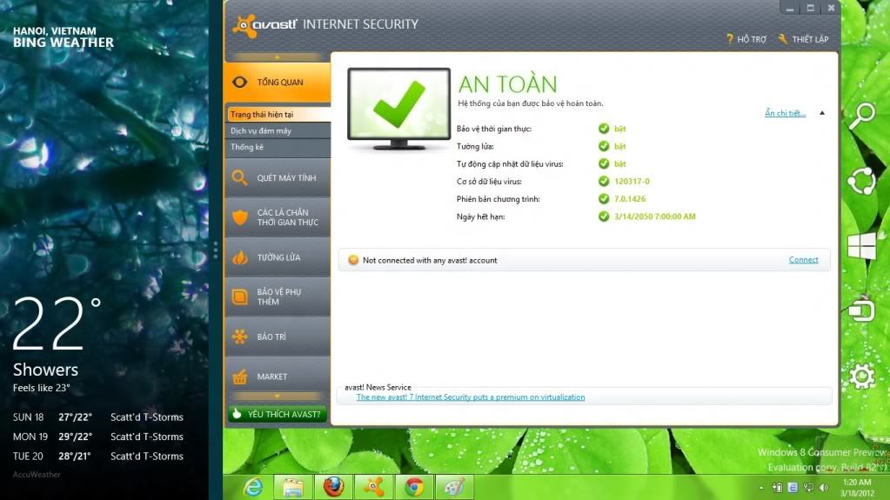Screen dimensions: 890x500
Task: Click the virus database version 120317-0
Action: tap(632, 182)
